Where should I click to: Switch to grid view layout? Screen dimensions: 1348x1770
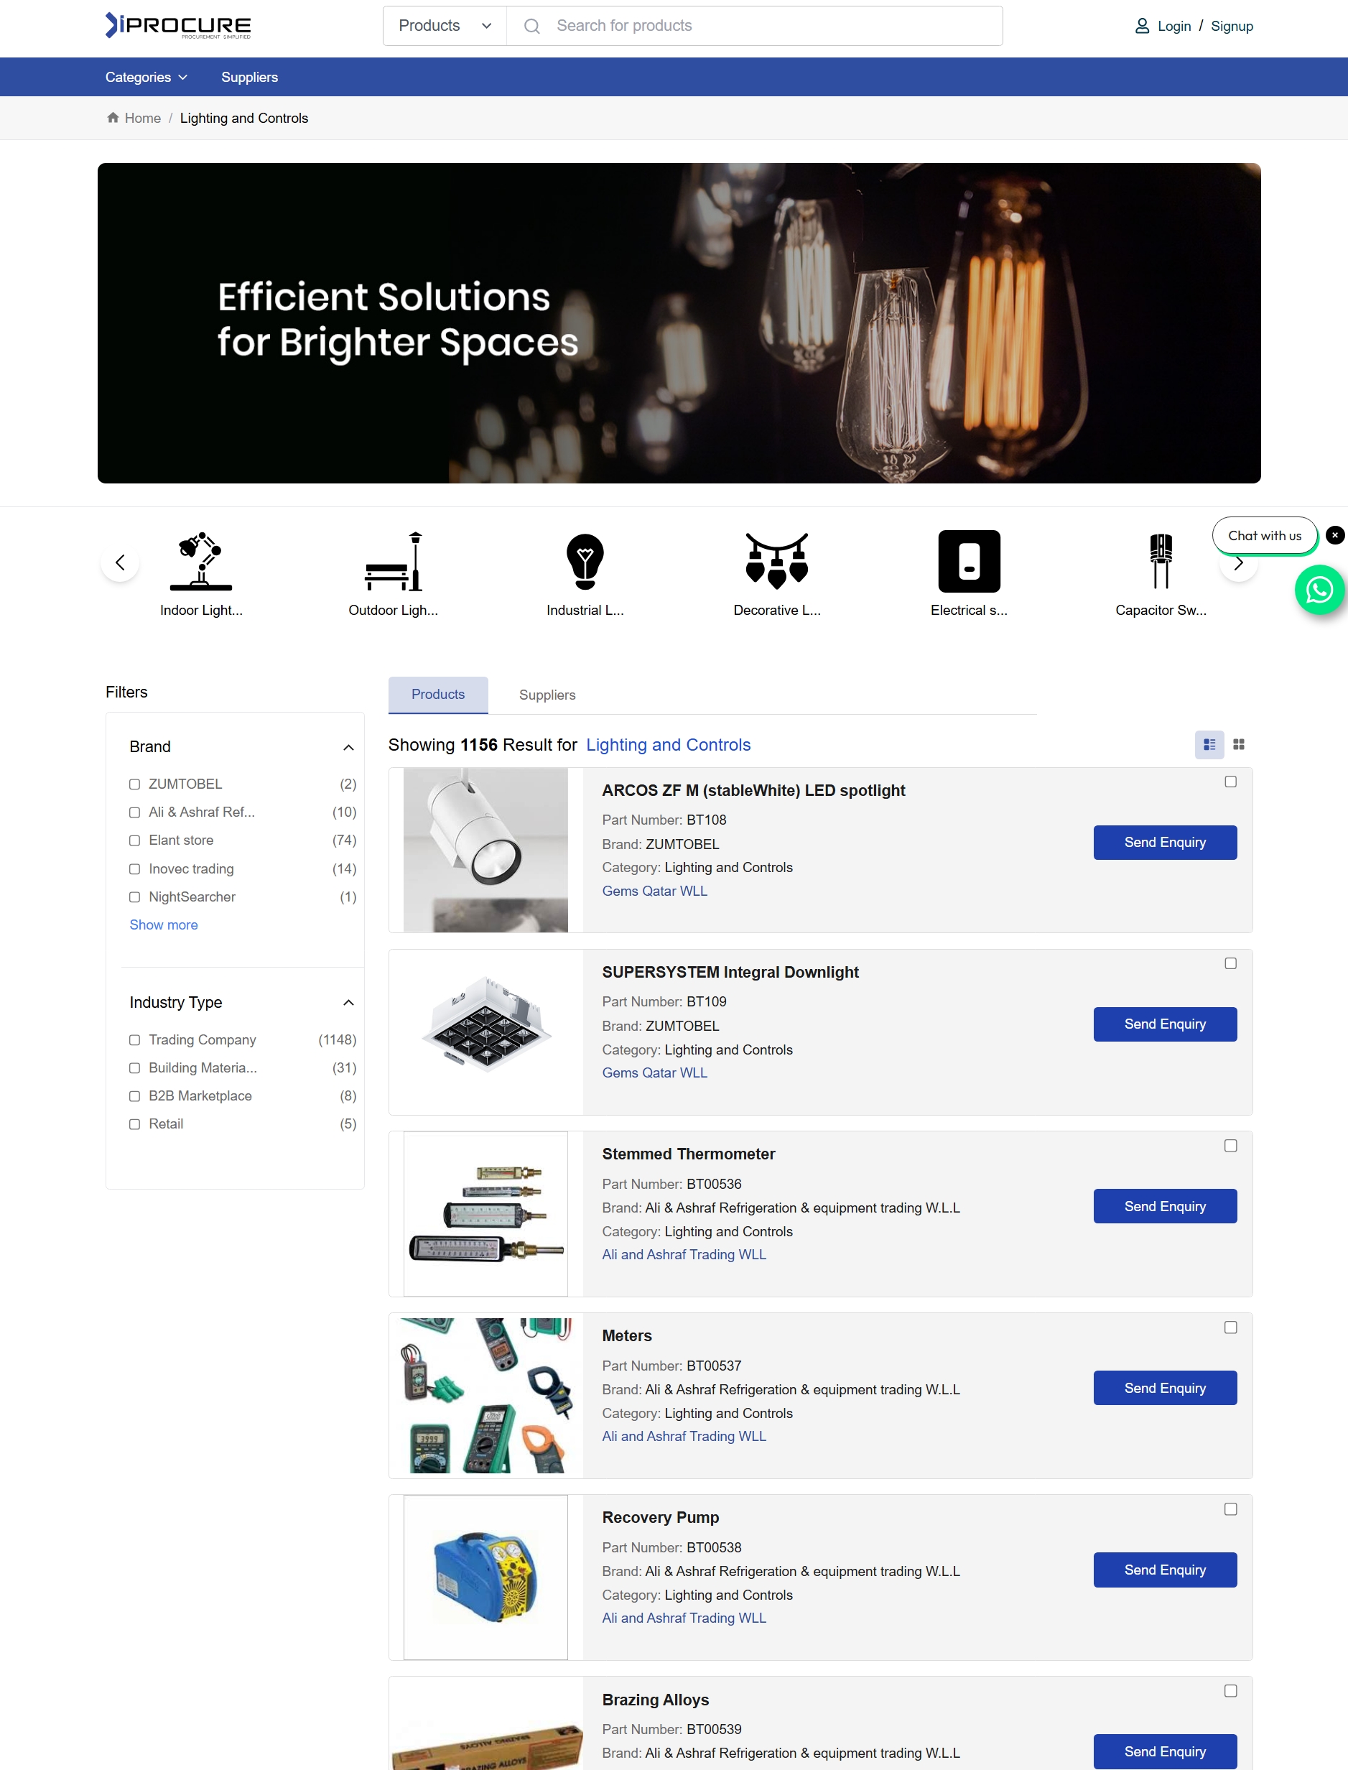coord(1239,745)
